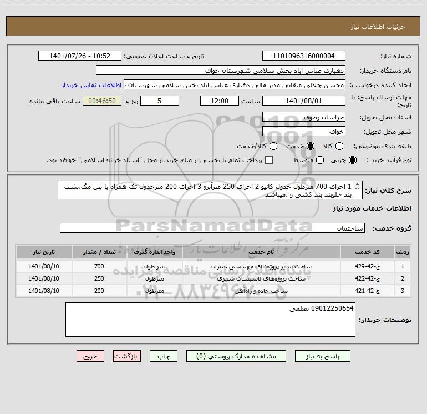Click the days remaining field 5
427x414 pixels.
click(x=160, y=101)
